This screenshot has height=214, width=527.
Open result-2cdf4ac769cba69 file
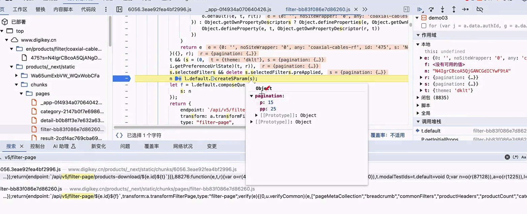click(71, 138)
